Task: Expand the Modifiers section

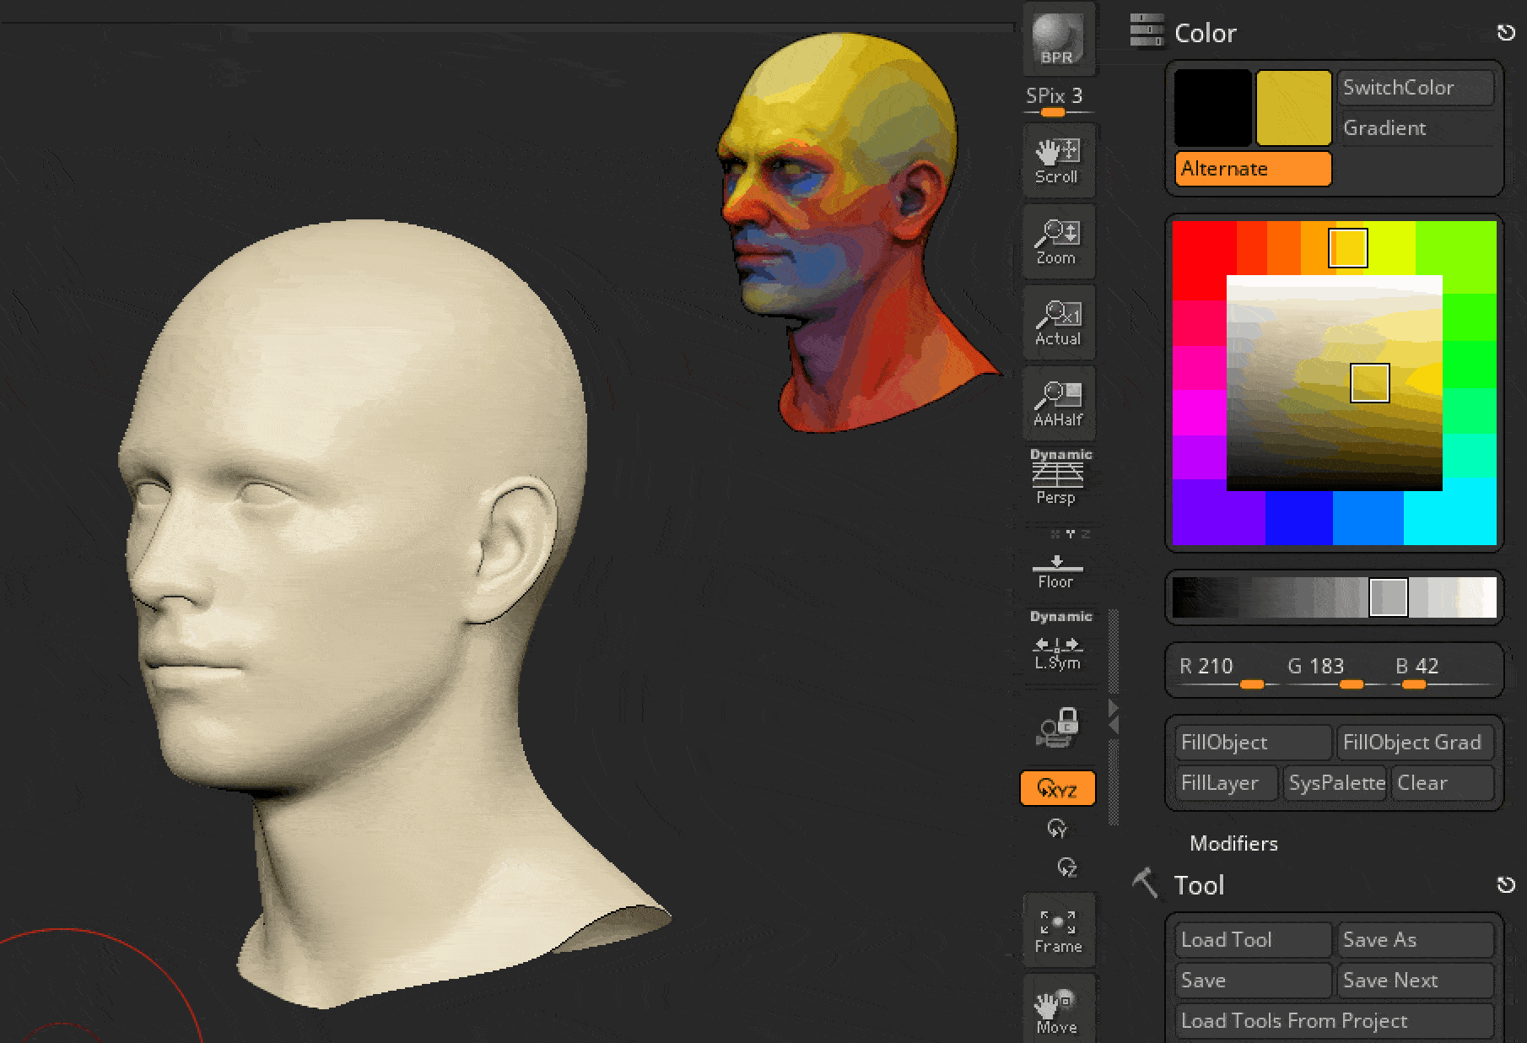Action: tap(1233, 843)
